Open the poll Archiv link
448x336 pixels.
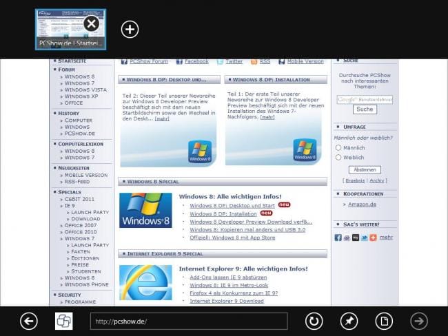[377, 180]
